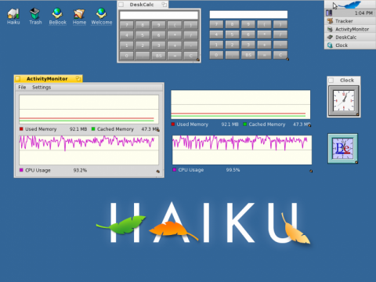
Task: Click 8 in the DeskCalc window
Action: click(143, 25)
